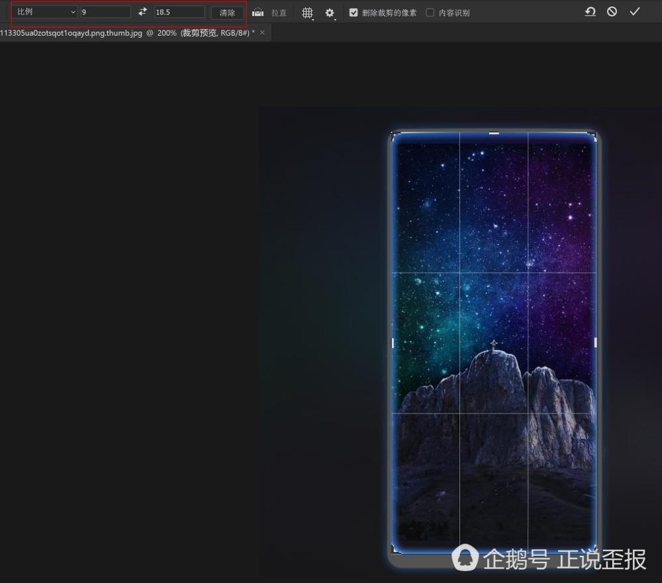
Task: Click the 拉直 straighten label
Action: 279,13
